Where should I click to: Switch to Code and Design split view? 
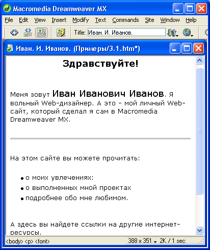[28, 32]
